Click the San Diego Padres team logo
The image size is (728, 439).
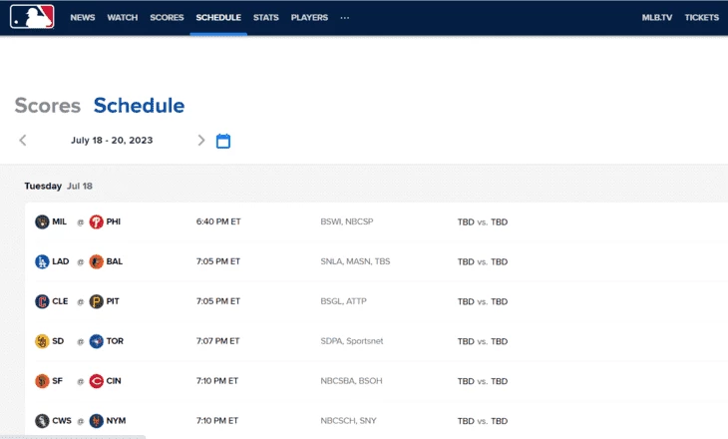(x=42, y=341)
